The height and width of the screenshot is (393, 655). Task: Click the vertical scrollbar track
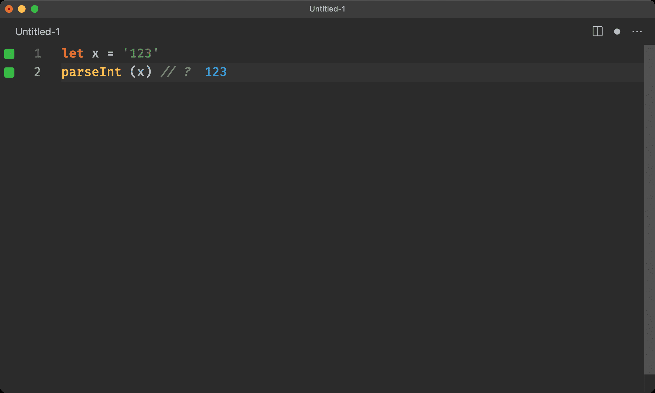tap(649, 208)
